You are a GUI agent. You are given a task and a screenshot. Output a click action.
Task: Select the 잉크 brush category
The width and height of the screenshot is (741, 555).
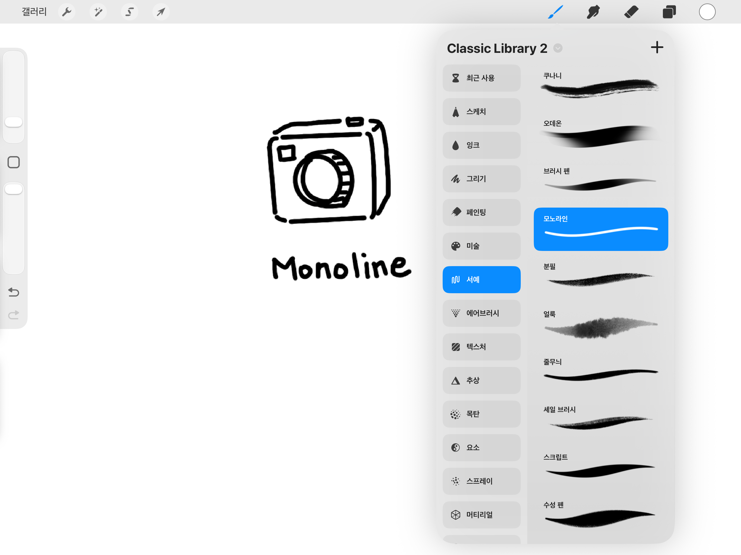point(481,145)
